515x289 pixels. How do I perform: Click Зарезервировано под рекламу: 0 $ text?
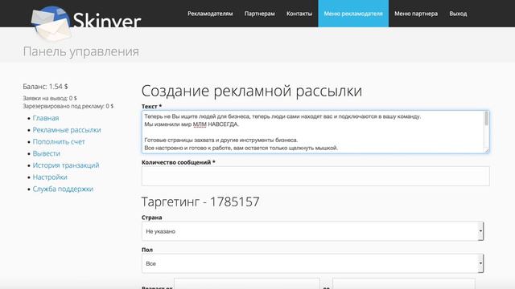click(68, 106)
